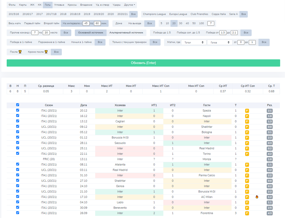Switch to the 'Владение' stats tab
The image size is (285, 218).
click(x=86, y=5)
